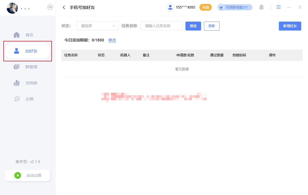Focus the 请输入任务名称 input field

162,26
